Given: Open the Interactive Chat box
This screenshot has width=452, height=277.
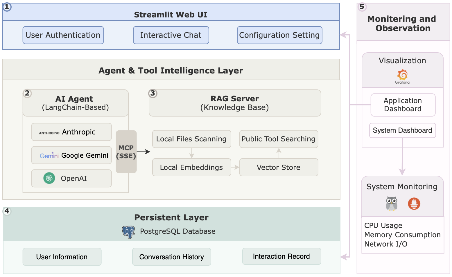Looking at the screenshot, I should point(171,35).
